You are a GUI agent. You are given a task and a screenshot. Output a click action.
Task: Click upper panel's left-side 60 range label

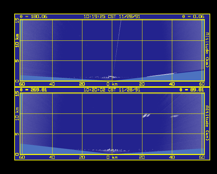22,84
